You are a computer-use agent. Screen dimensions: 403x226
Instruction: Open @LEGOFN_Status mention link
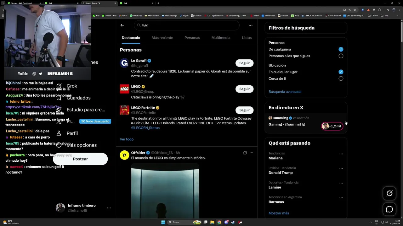pyautogui.click(x=145, y=128)
